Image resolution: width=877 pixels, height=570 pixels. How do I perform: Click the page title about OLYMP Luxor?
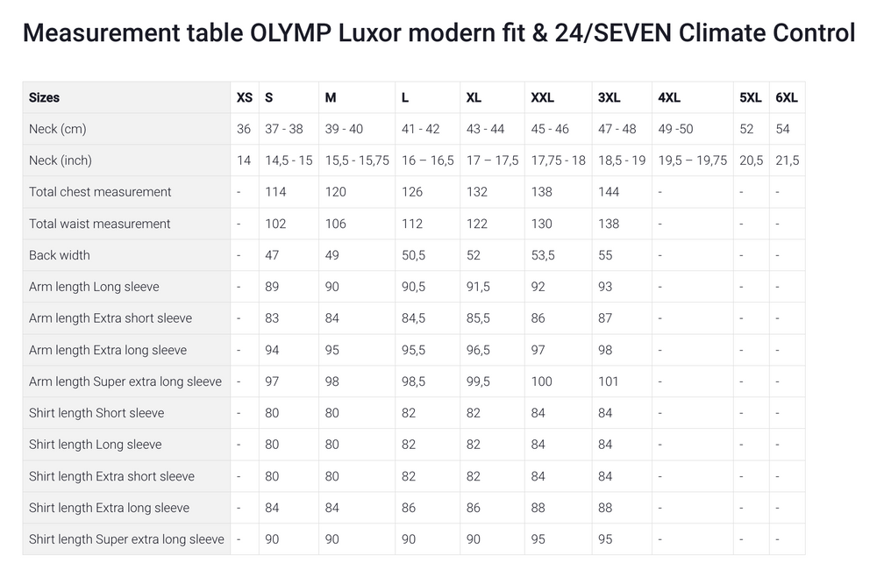[x=438, y=33]
